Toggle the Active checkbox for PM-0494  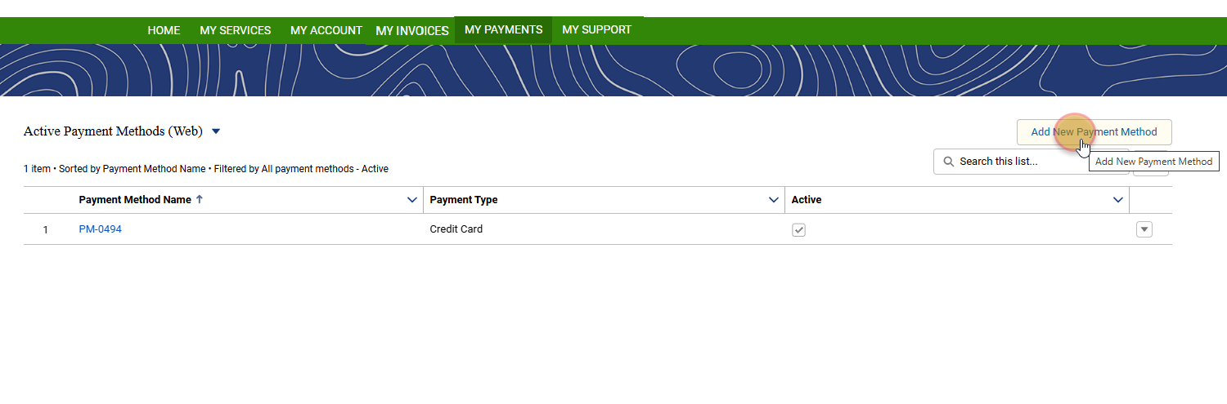pyautogui.click(x=799, y=230)
